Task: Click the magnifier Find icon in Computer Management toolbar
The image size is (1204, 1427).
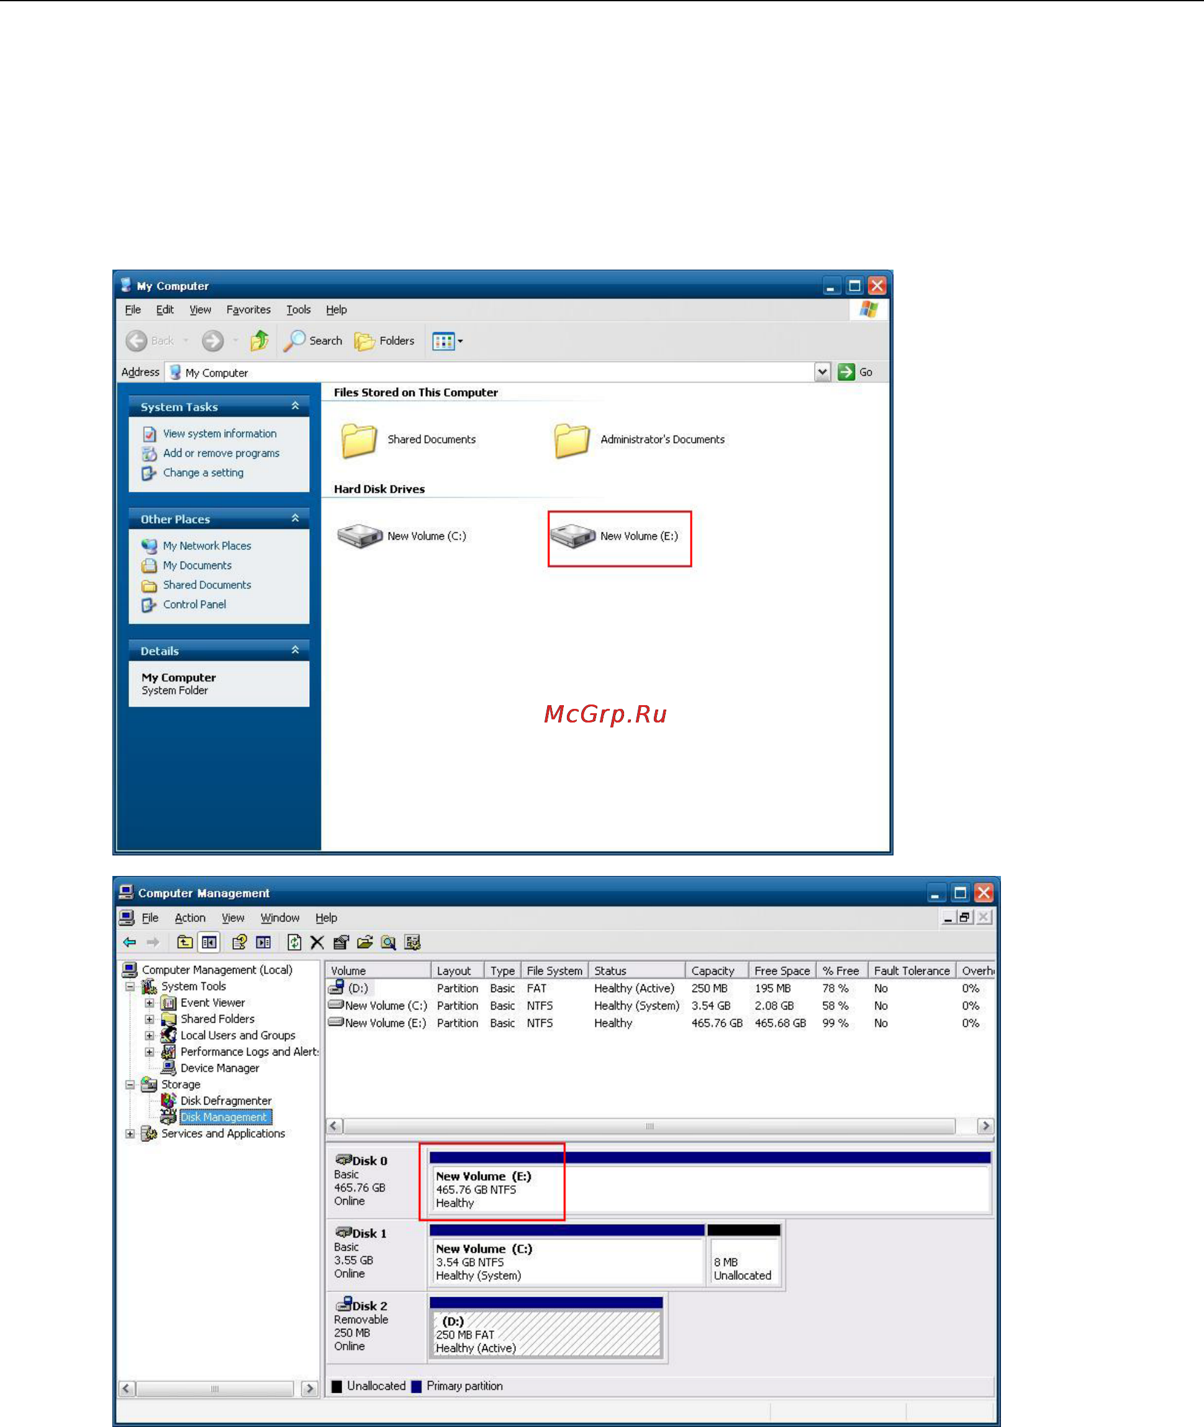Action: tap(388, 942)
